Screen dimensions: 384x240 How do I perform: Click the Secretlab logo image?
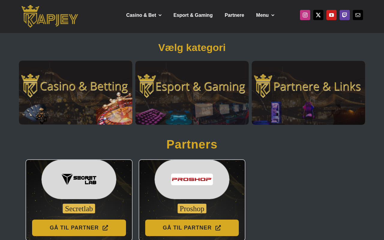79,179
